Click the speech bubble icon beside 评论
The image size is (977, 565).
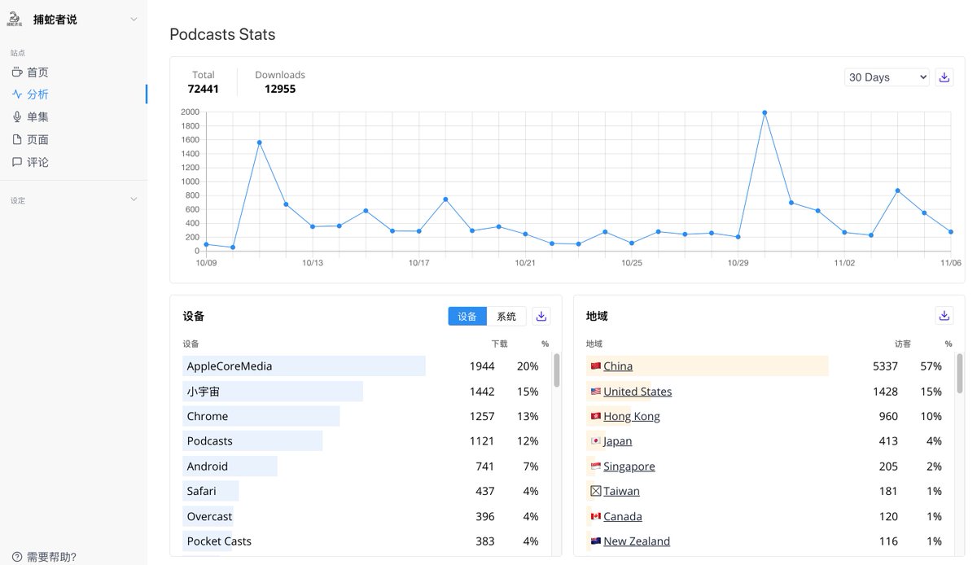point(17,162)
